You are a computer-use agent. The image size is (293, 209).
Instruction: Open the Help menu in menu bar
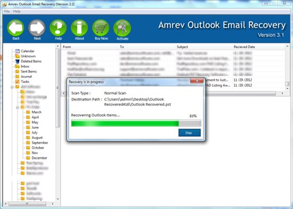pyautogui.click(x=17, y=11)
